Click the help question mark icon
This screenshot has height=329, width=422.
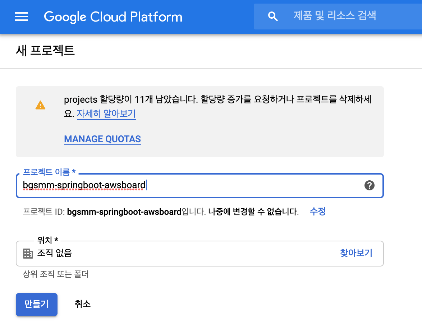pyautogui.click(x=369, y=185)
